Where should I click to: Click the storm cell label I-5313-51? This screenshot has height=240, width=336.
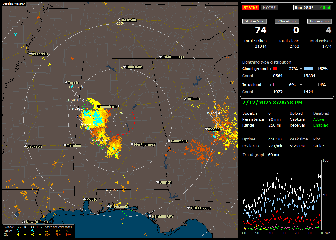(76, 100)
